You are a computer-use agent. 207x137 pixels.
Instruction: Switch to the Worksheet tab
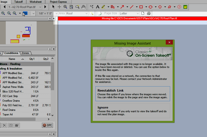click(x=36, y=2)
